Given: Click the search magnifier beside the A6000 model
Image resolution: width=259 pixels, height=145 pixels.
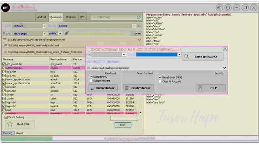Looking at the screenshot, I should 139,26.
